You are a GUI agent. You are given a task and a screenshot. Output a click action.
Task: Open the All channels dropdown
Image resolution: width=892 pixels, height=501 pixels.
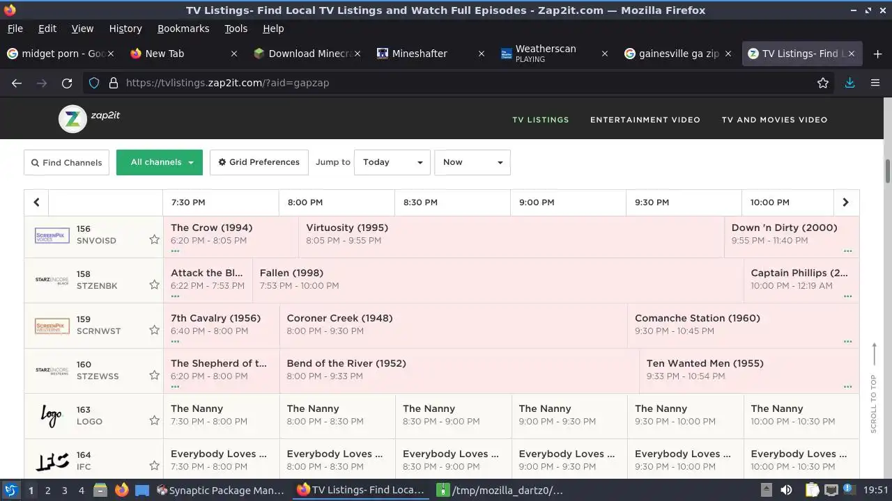tap(160, 162)
